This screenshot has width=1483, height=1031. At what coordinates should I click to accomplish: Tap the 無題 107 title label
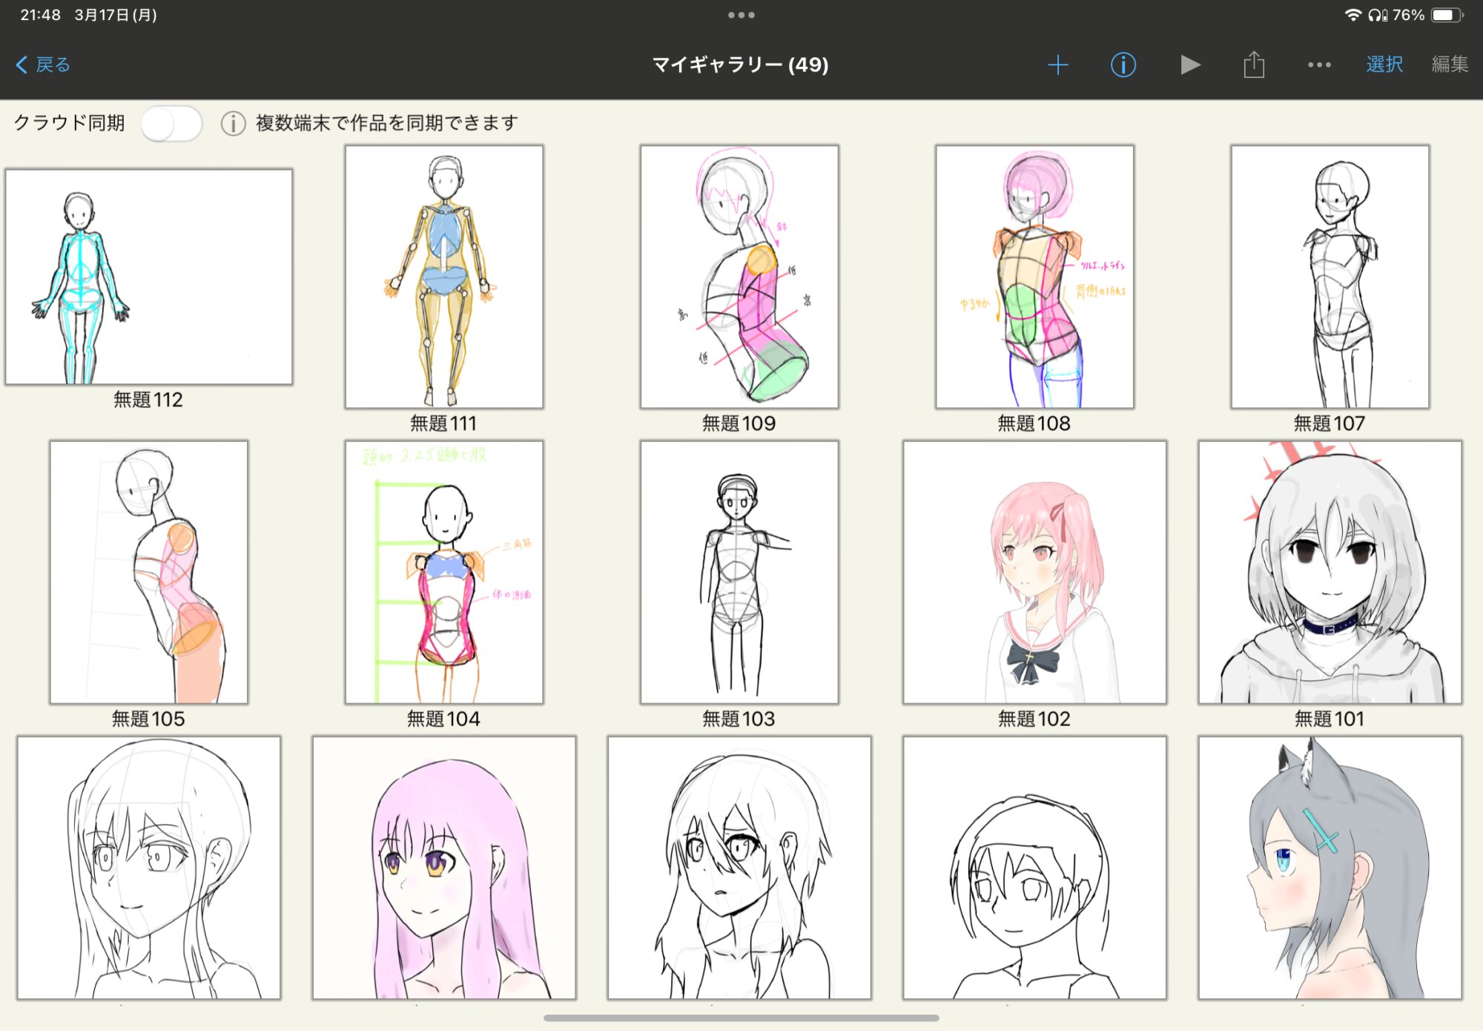[x=1329, y=424]
